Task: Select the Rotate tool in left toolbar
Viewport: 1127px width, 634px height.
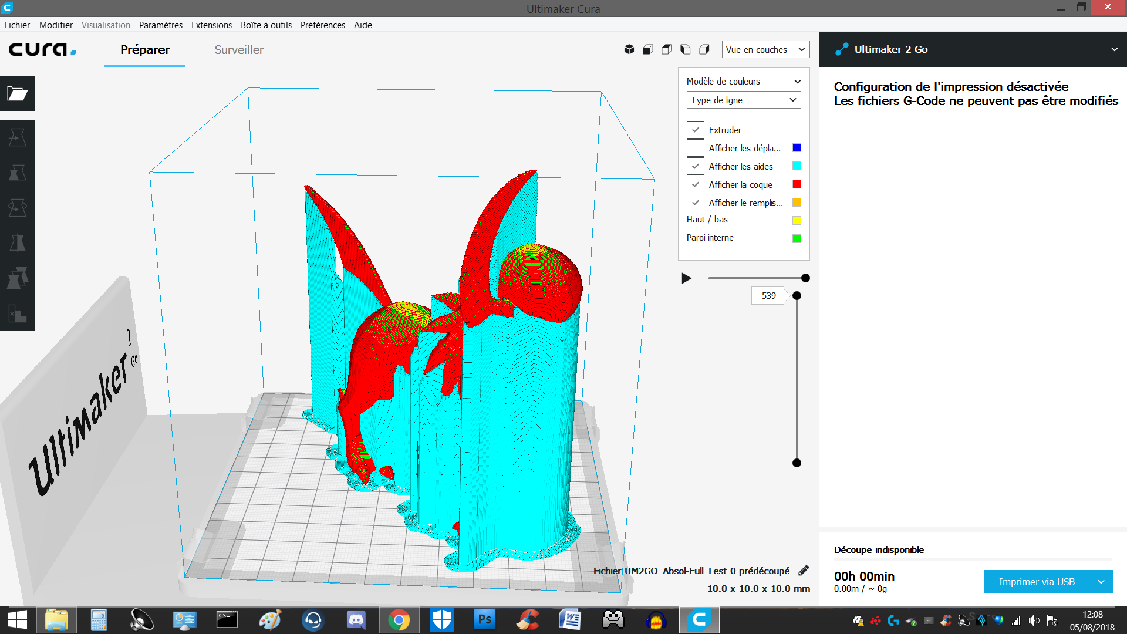Action: [18, 208]
